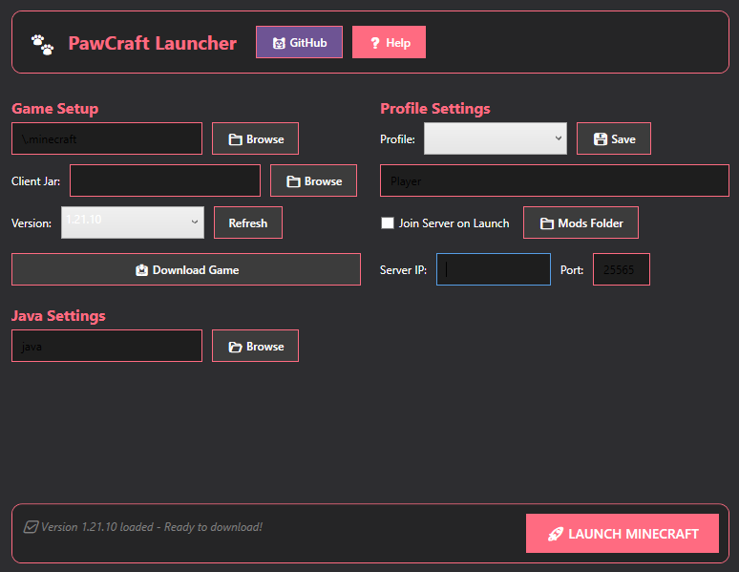Click the 'Join Server on Launch' label text

[x=454, y=223]
